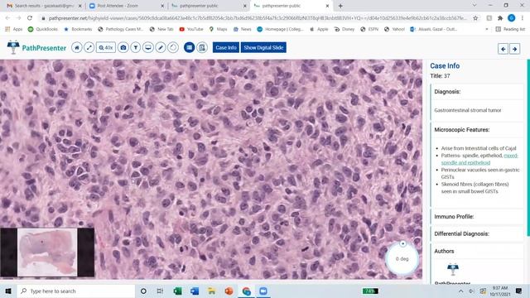Screen dimensions: 530x298
Task: Go to next case arrow
Action: [514, 49]
